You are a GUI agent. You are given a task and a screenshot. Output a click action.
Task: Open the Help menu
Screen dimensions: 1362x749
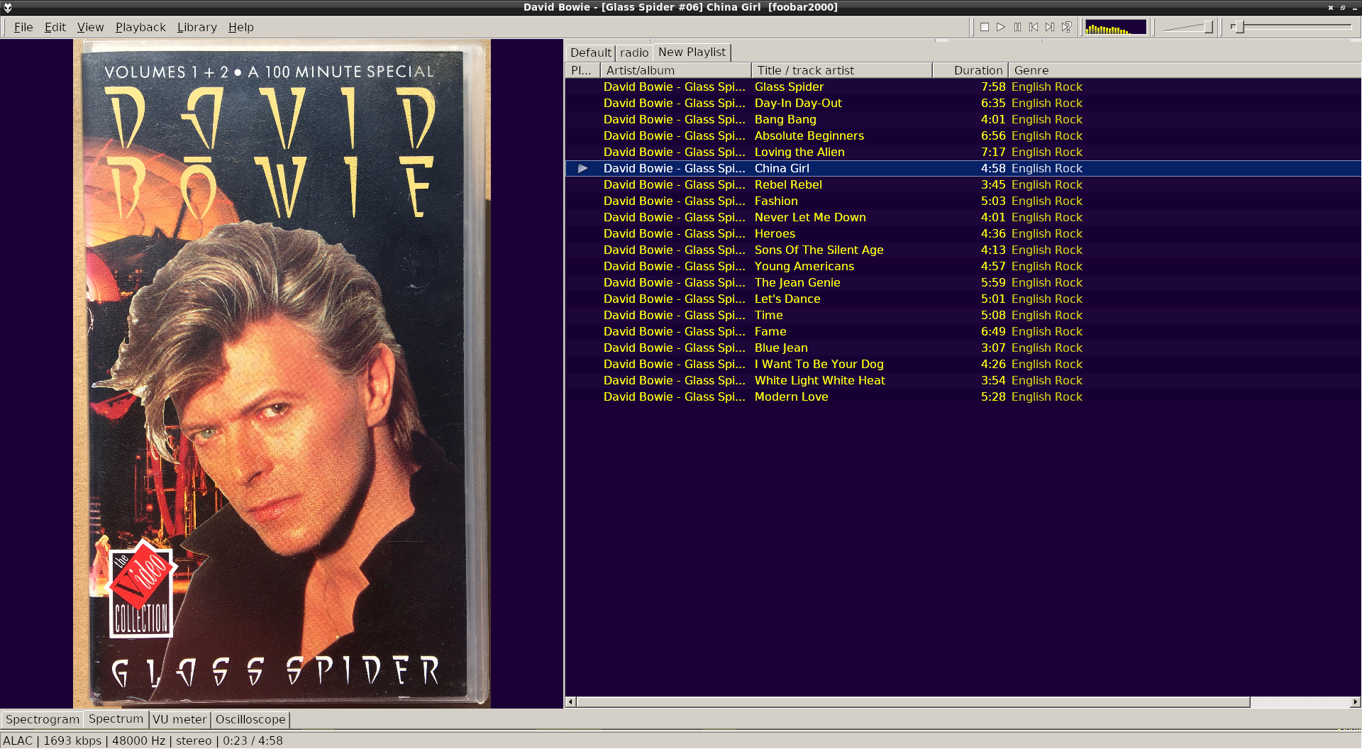point(240,27)
